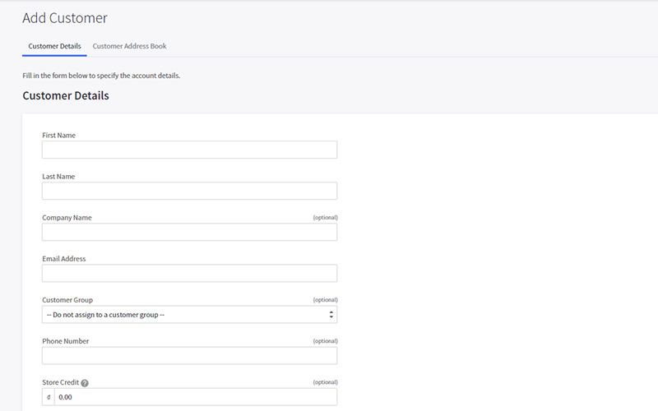Click the Email Address input box

click(x=189, y=273)
